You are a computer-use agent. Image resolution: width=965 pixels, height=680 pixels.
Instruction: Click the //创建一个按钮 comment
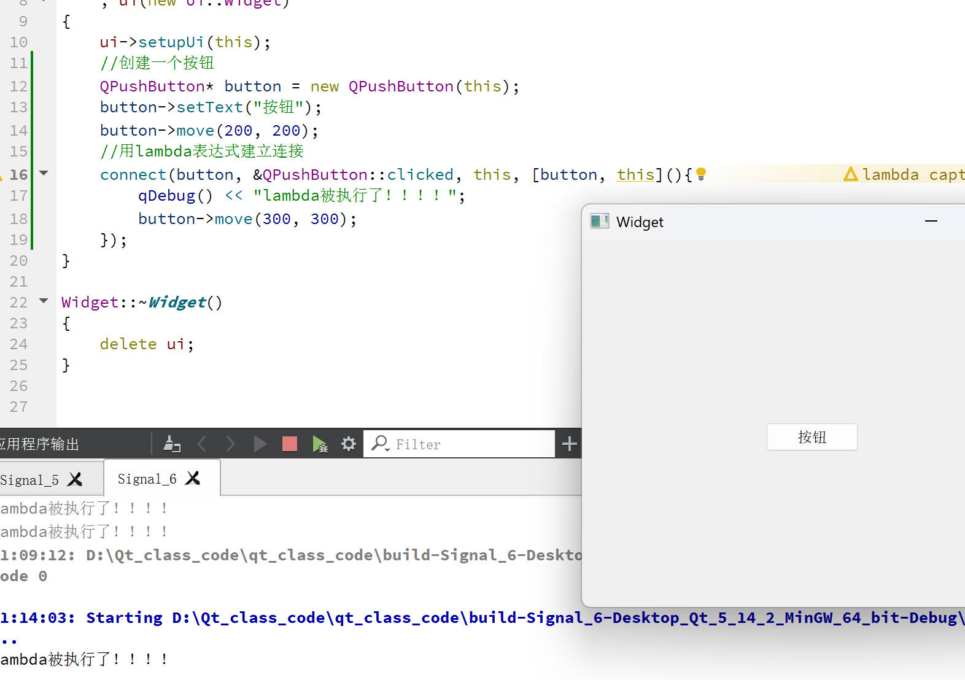[157, 63]
